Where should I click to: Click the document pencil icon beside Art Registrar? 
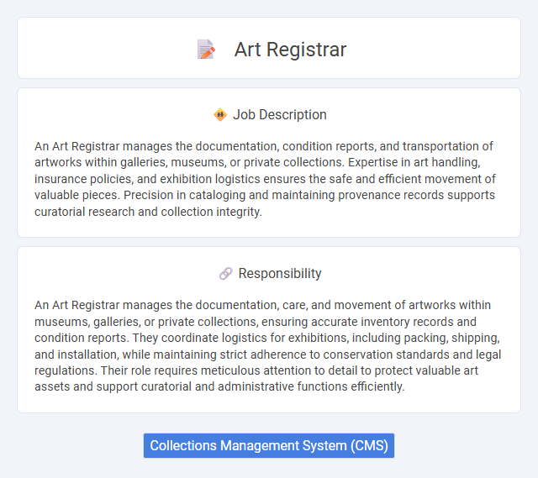pyautogui.click(x=206, y=50)
